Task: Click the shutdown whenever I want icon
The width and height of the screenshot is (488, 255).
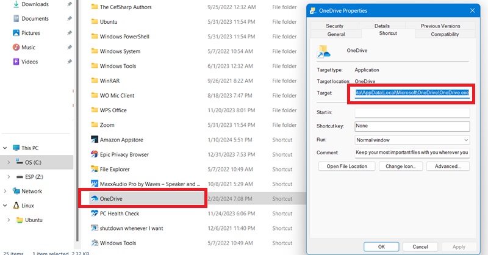Action: pos(95,228)
